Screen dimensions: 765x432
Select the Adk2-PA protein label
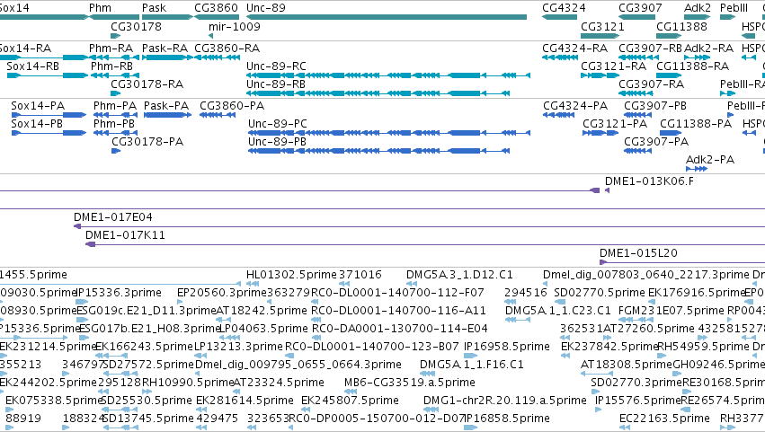[x=710, y=160]
